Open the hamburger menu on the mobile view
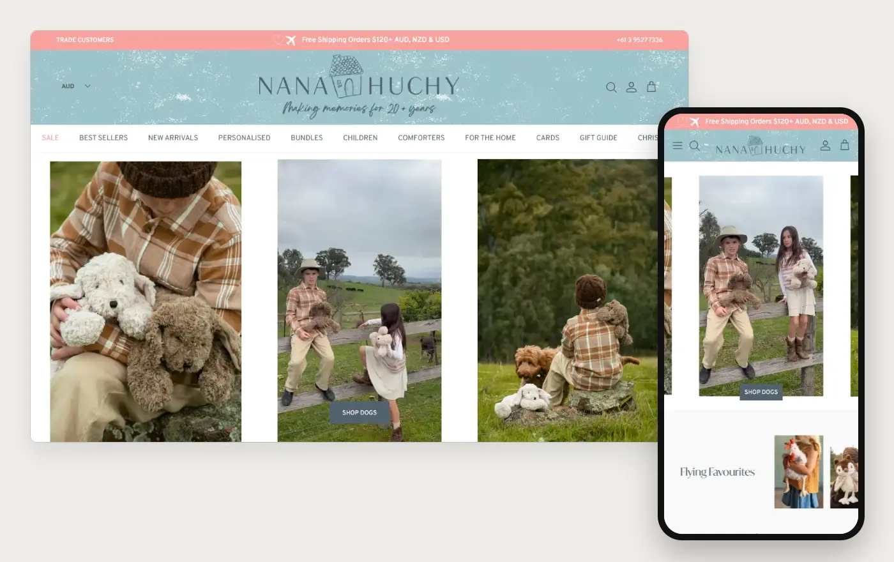This screenshot has width=894, height=562. 678,146
